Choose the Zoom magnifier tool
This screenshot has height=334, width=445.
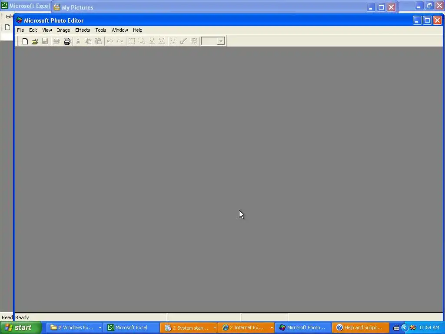click(142, 41)
